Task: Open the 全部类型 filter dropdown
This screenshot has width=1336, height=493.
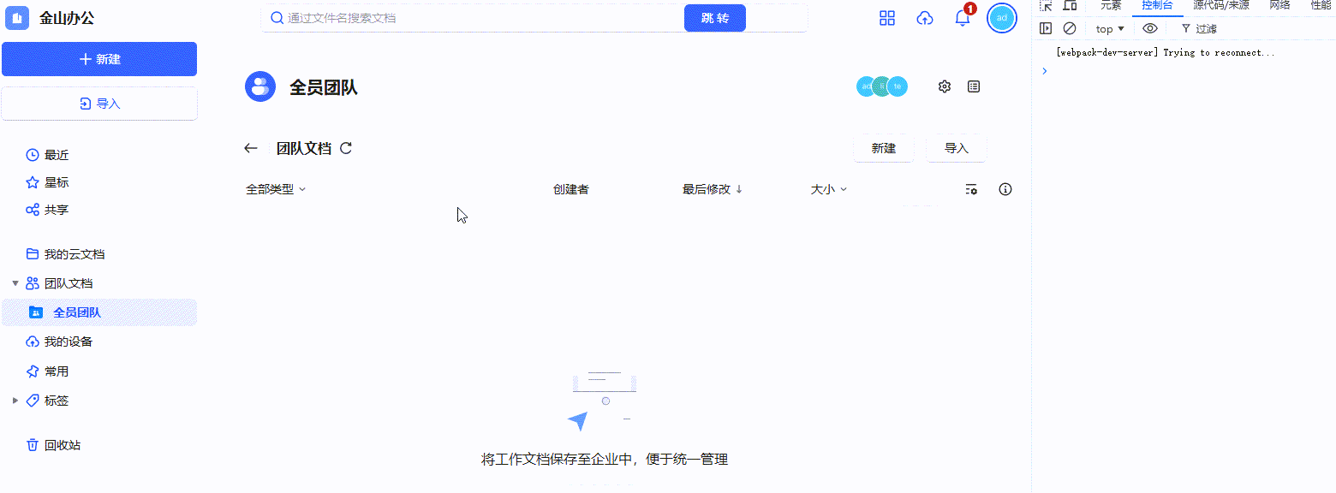Action: click(276, 189)
